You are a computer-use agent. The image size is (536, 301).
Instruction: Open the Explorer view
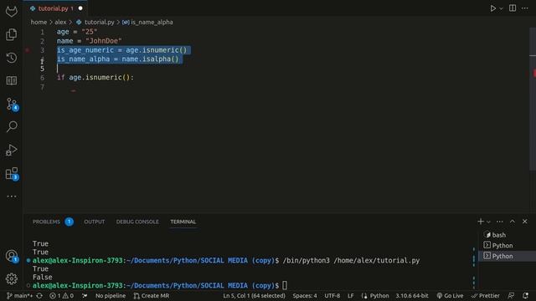11,34
